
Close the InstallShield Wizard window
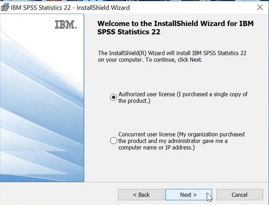(260, 8)
